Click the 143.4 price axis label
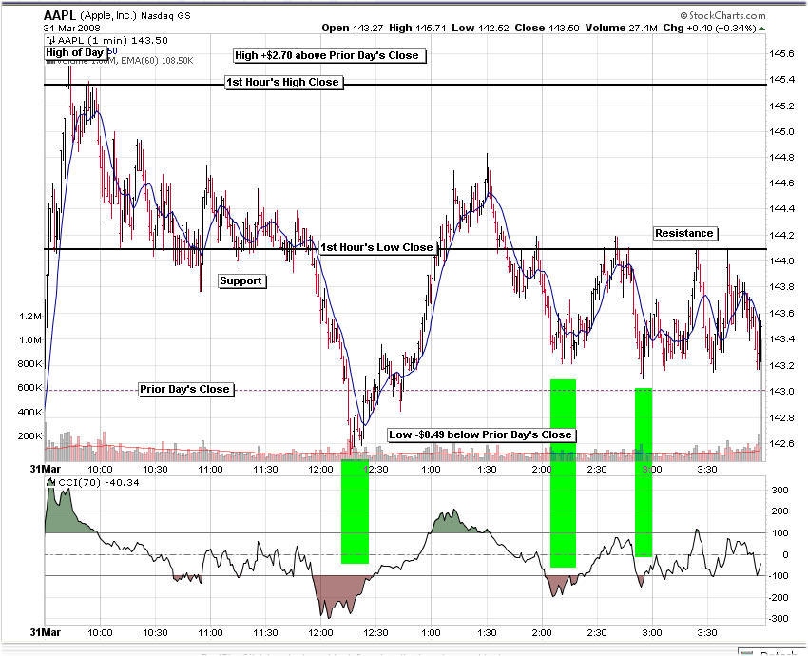 (781, 339)
